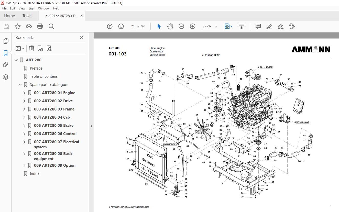Click the '001-103' section heading text
Image resolution: width=339 pixels, height=212 pixels.
click(x=118, y=54)
